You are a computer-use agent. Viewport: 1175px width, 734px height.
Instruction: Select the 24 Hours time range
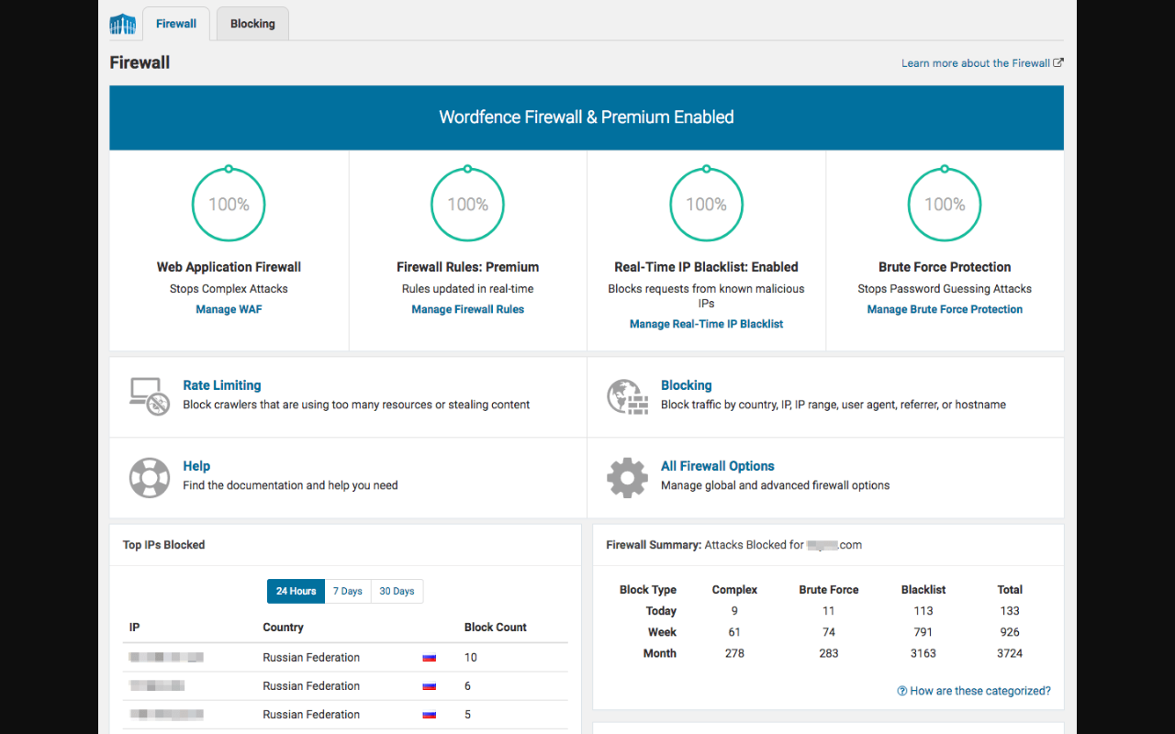click(x=296, y=591)
